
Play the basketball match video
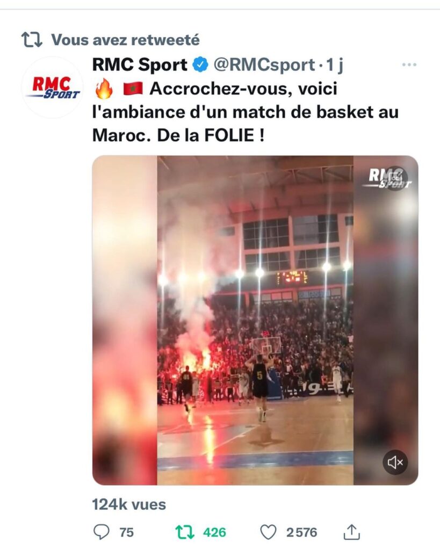tap(255, 320)
